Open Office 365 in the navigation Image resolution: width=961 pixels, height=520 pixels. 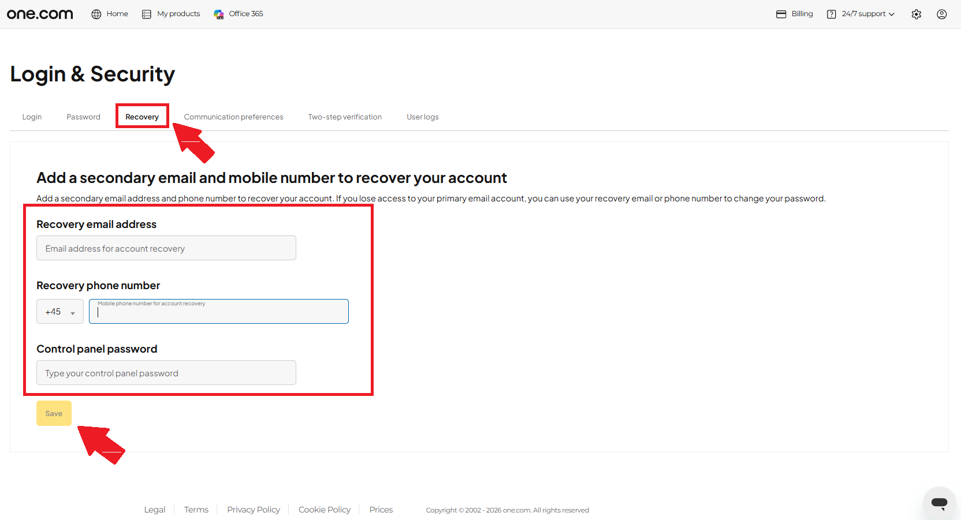tap(246, 14)
